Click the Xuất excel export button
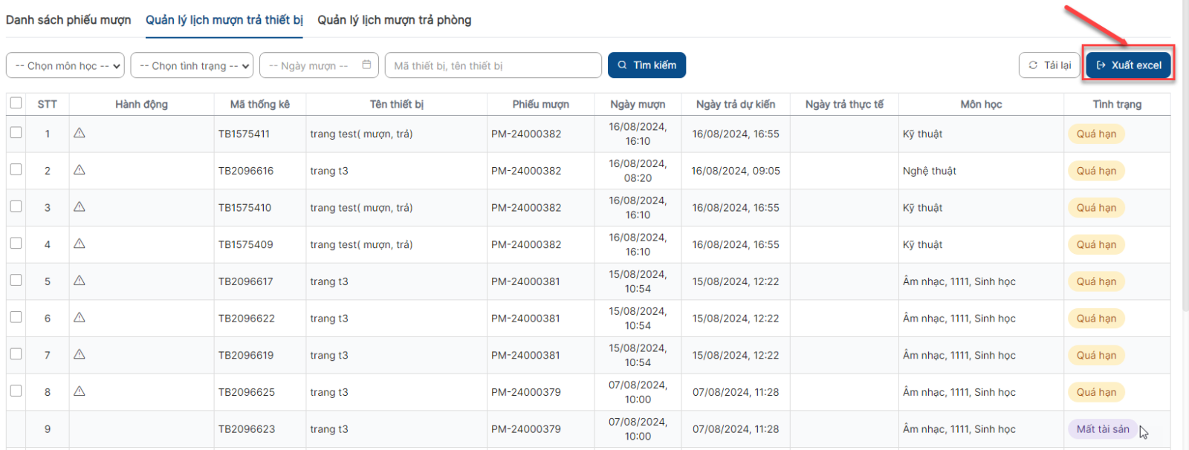The width and height of the screenshot is (1189, 450). click(1129, 65)
